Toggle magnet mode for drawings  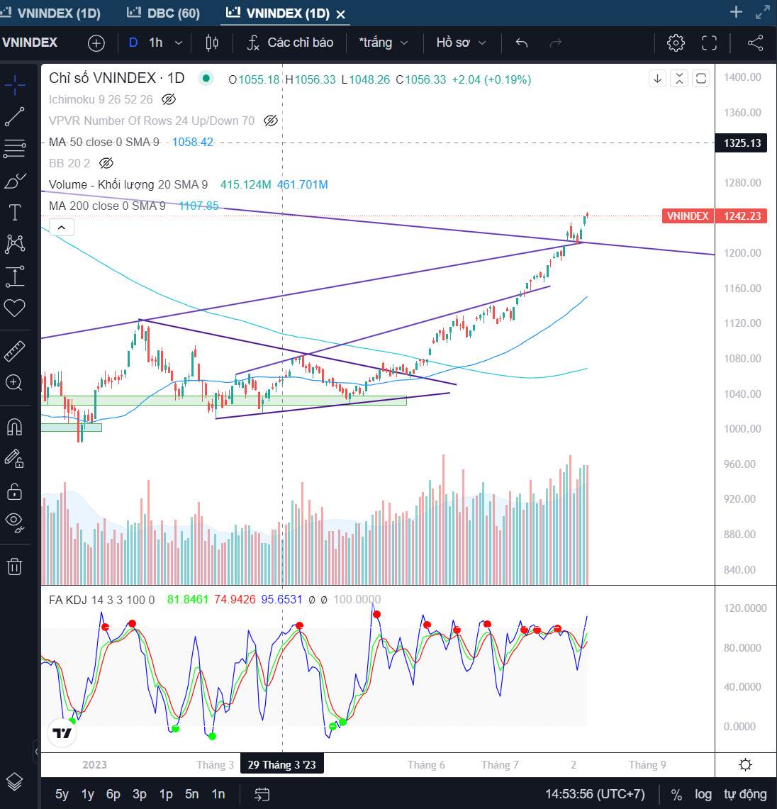15,427
